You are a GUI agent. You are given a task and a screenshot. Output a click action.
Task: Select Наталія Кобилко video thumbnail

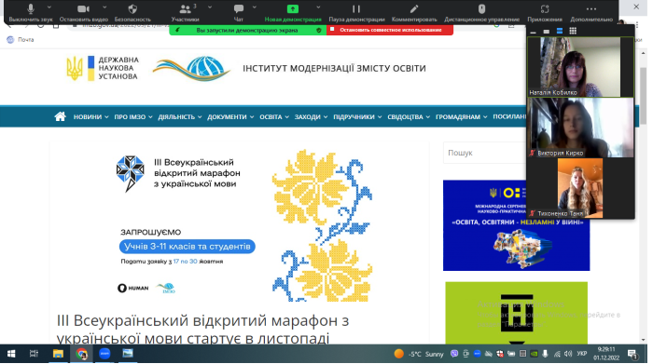tap(580, 67)
